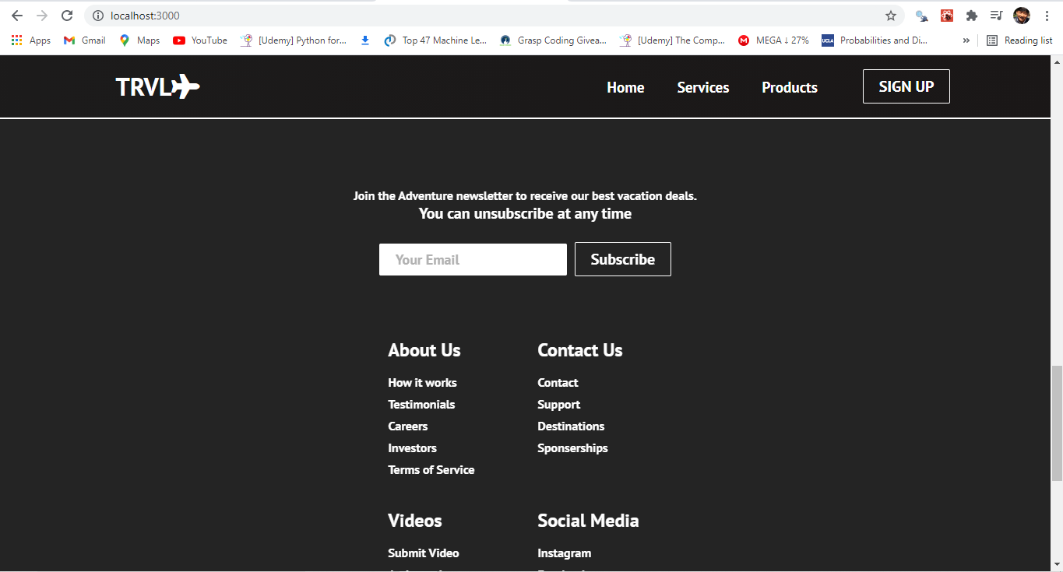
Task: Select Services in the navigation bar
Action: point(702,87)
